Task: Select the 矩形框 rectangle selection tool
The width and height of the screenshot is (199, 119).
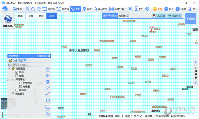Action: click(48, 9)
